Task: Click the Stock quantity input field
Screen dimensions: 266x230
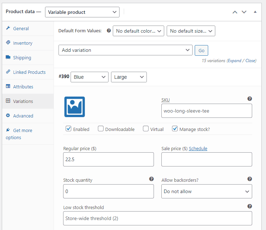Action: pos(109,191)
